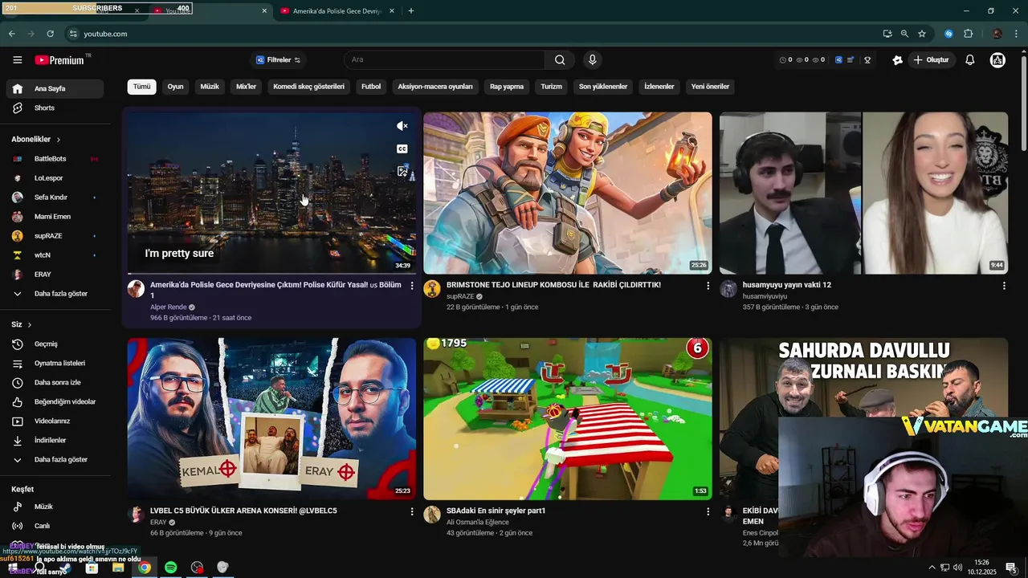The height and width of the screenshot is (578, 1028).
Task: Select the Komedi skeç gösterileri chip
Action: click(x=308, y=87)
